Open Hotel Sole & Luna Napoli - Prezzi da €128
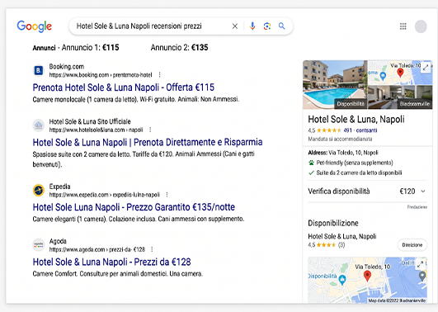This screenshot has width=438, height=312. (x=111, y=262)
